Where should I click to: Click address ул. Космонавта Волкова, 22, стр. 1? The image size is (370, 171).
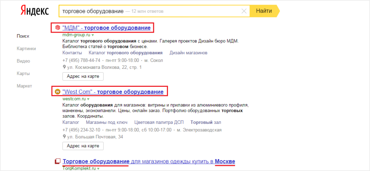[104, 67]
